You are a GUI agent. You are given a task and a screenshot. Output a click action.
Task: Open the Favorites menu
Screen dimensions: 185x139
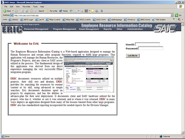pos(26,7)
